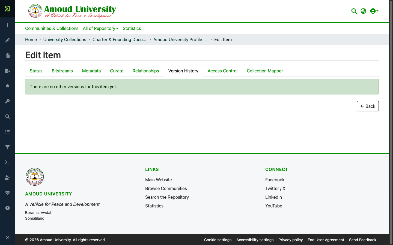Click the 'A Vehicle for Peace and Development' footer motto
Screen dimensions: 393x245
pos(62,204)
